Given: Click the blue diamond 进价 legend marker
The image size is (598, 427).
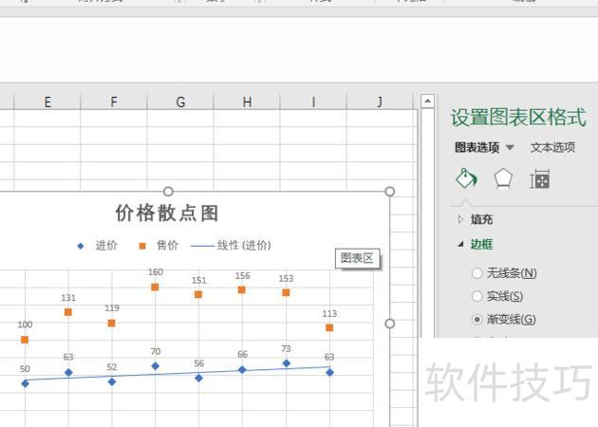Looking at the screenshot, I should tap(81, 246).
